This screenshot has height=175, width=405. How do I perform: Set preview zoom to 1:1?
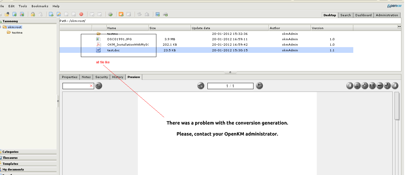pos(372,86)
